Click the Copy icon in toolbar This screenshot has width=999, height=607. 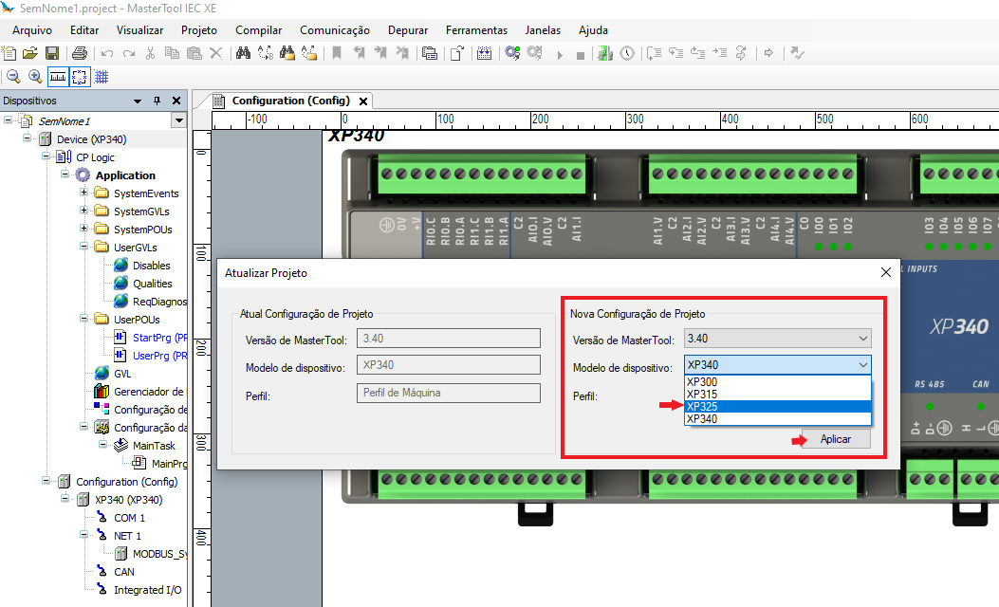pyautogui.click(x=172, y=53)
